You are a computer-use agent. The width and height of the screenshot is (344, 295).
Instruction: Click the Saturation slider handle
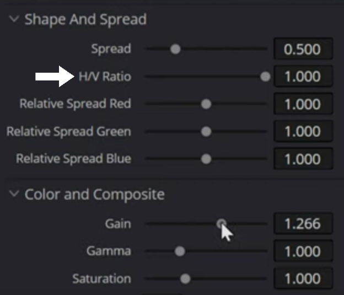tap(185, 279)
